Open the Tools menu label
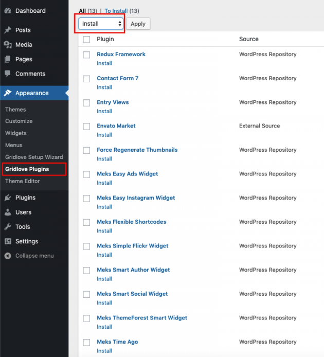Screen dimensions: 324x357 tap(23, 227)
